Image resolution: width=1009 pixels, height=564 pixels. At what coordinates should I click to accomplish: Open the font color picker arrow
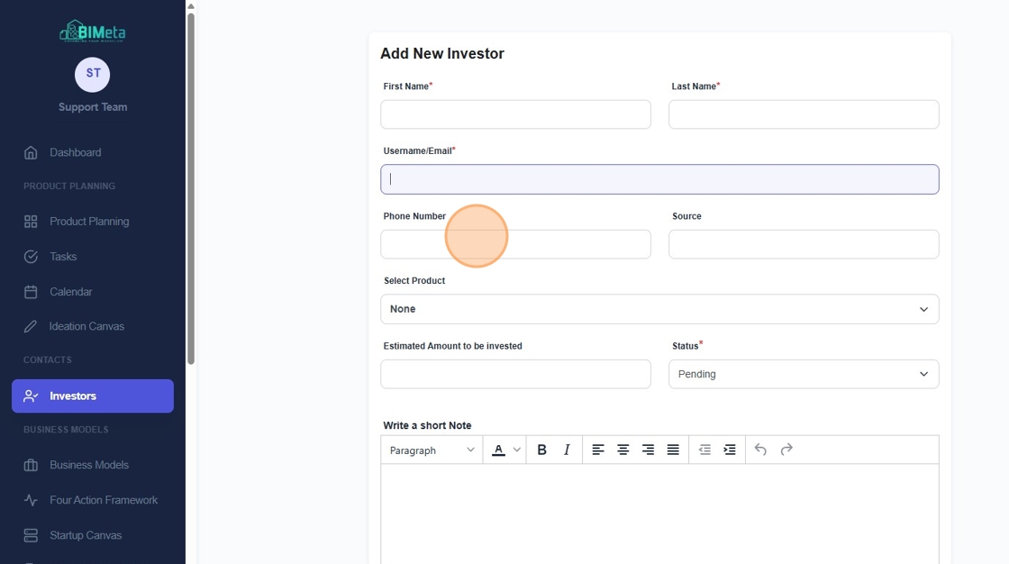[517, 450]
